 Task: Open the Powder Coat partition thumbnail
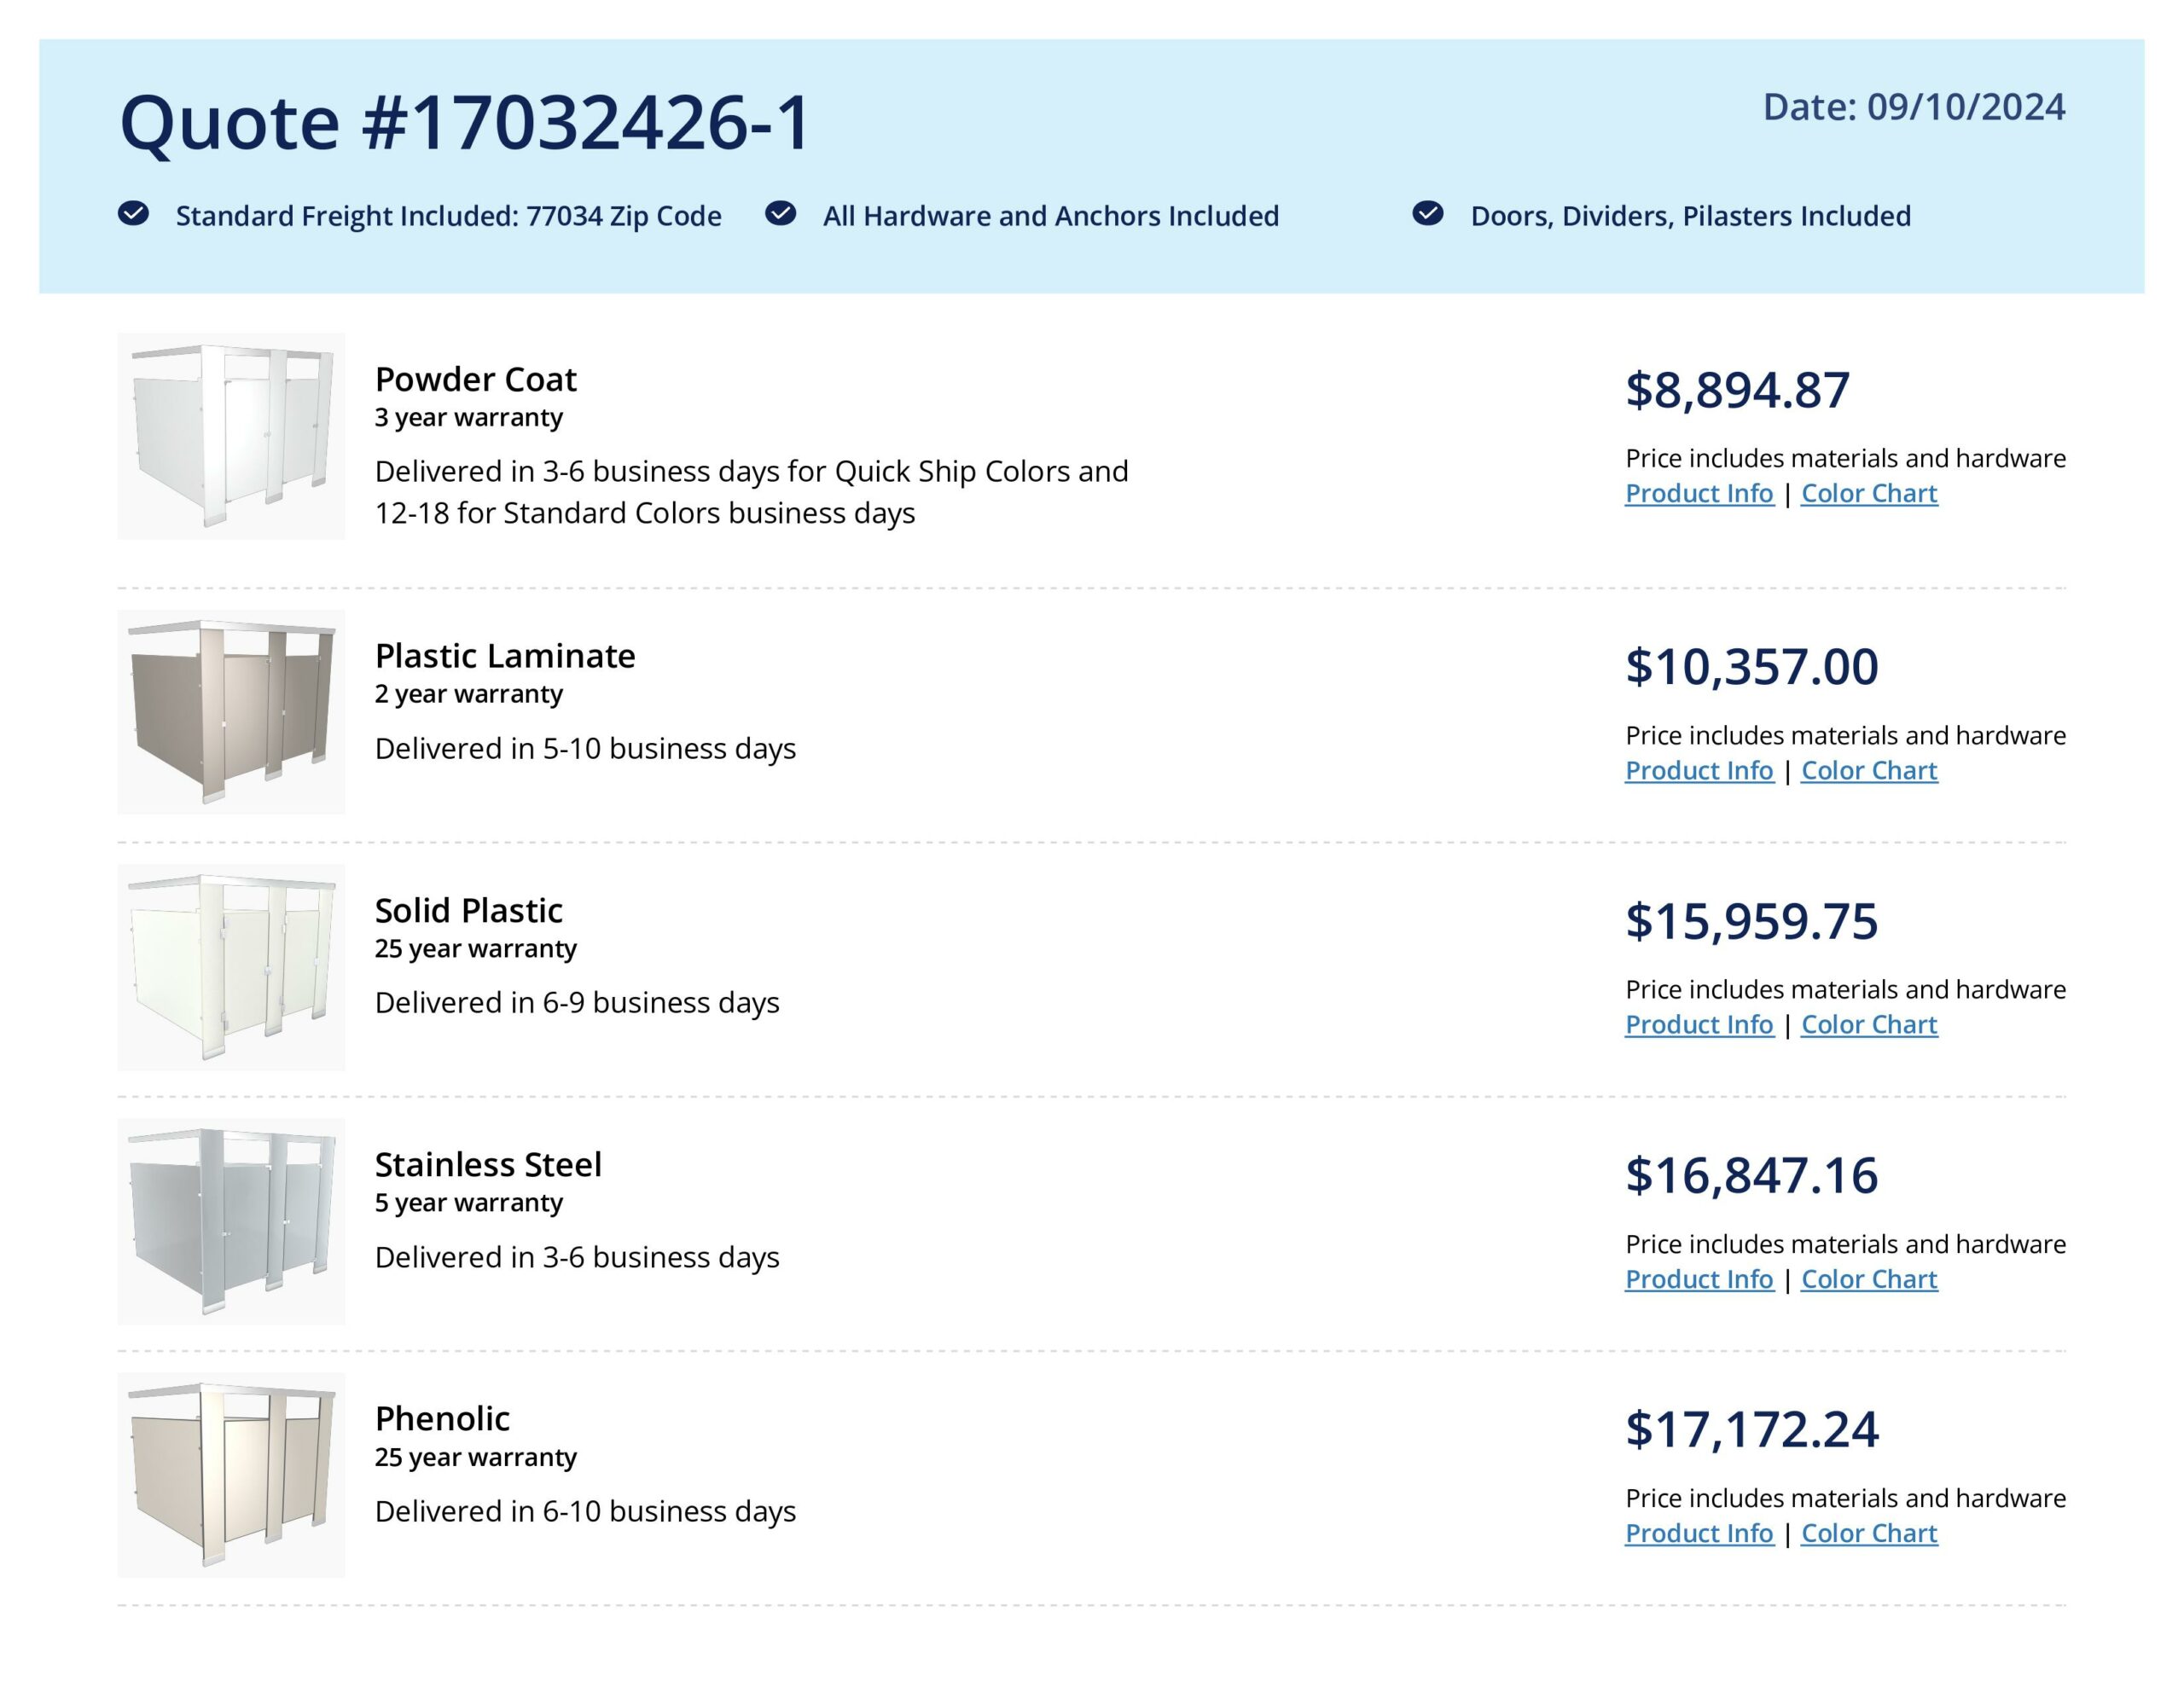(231, 436)
